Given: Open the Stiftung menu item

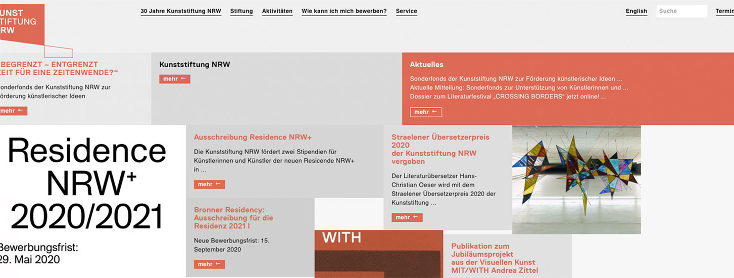Looking at the screenshot, I should [241, 11].
